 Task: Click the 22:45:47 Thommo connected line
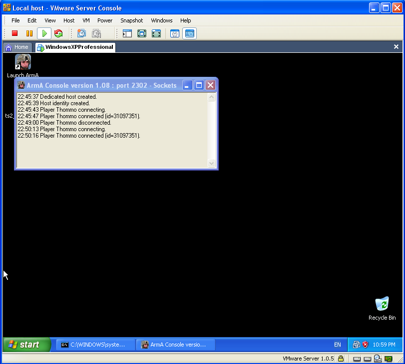click(x=79, y=116)
